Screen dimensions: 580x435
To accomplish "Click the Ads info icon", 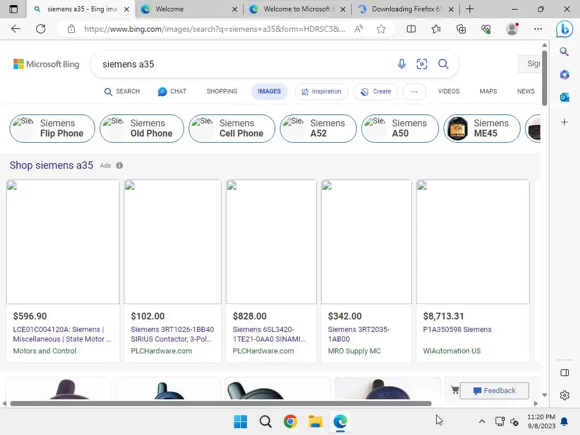I will click(120, 165).
